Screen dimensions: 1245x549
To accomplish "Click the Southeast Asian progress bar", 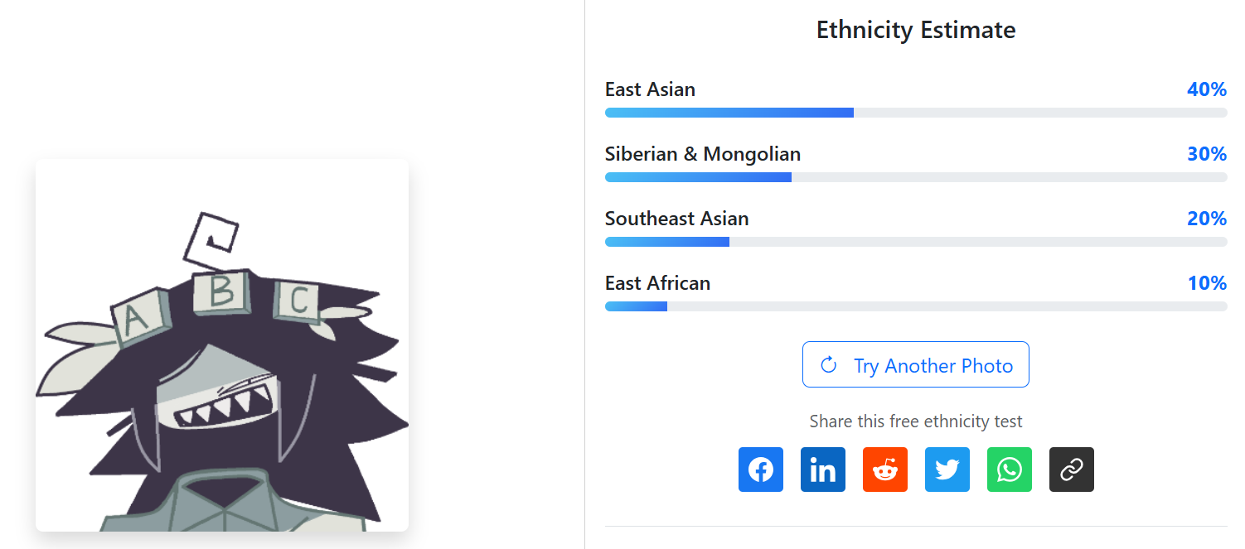I will (x=915, y=242).
